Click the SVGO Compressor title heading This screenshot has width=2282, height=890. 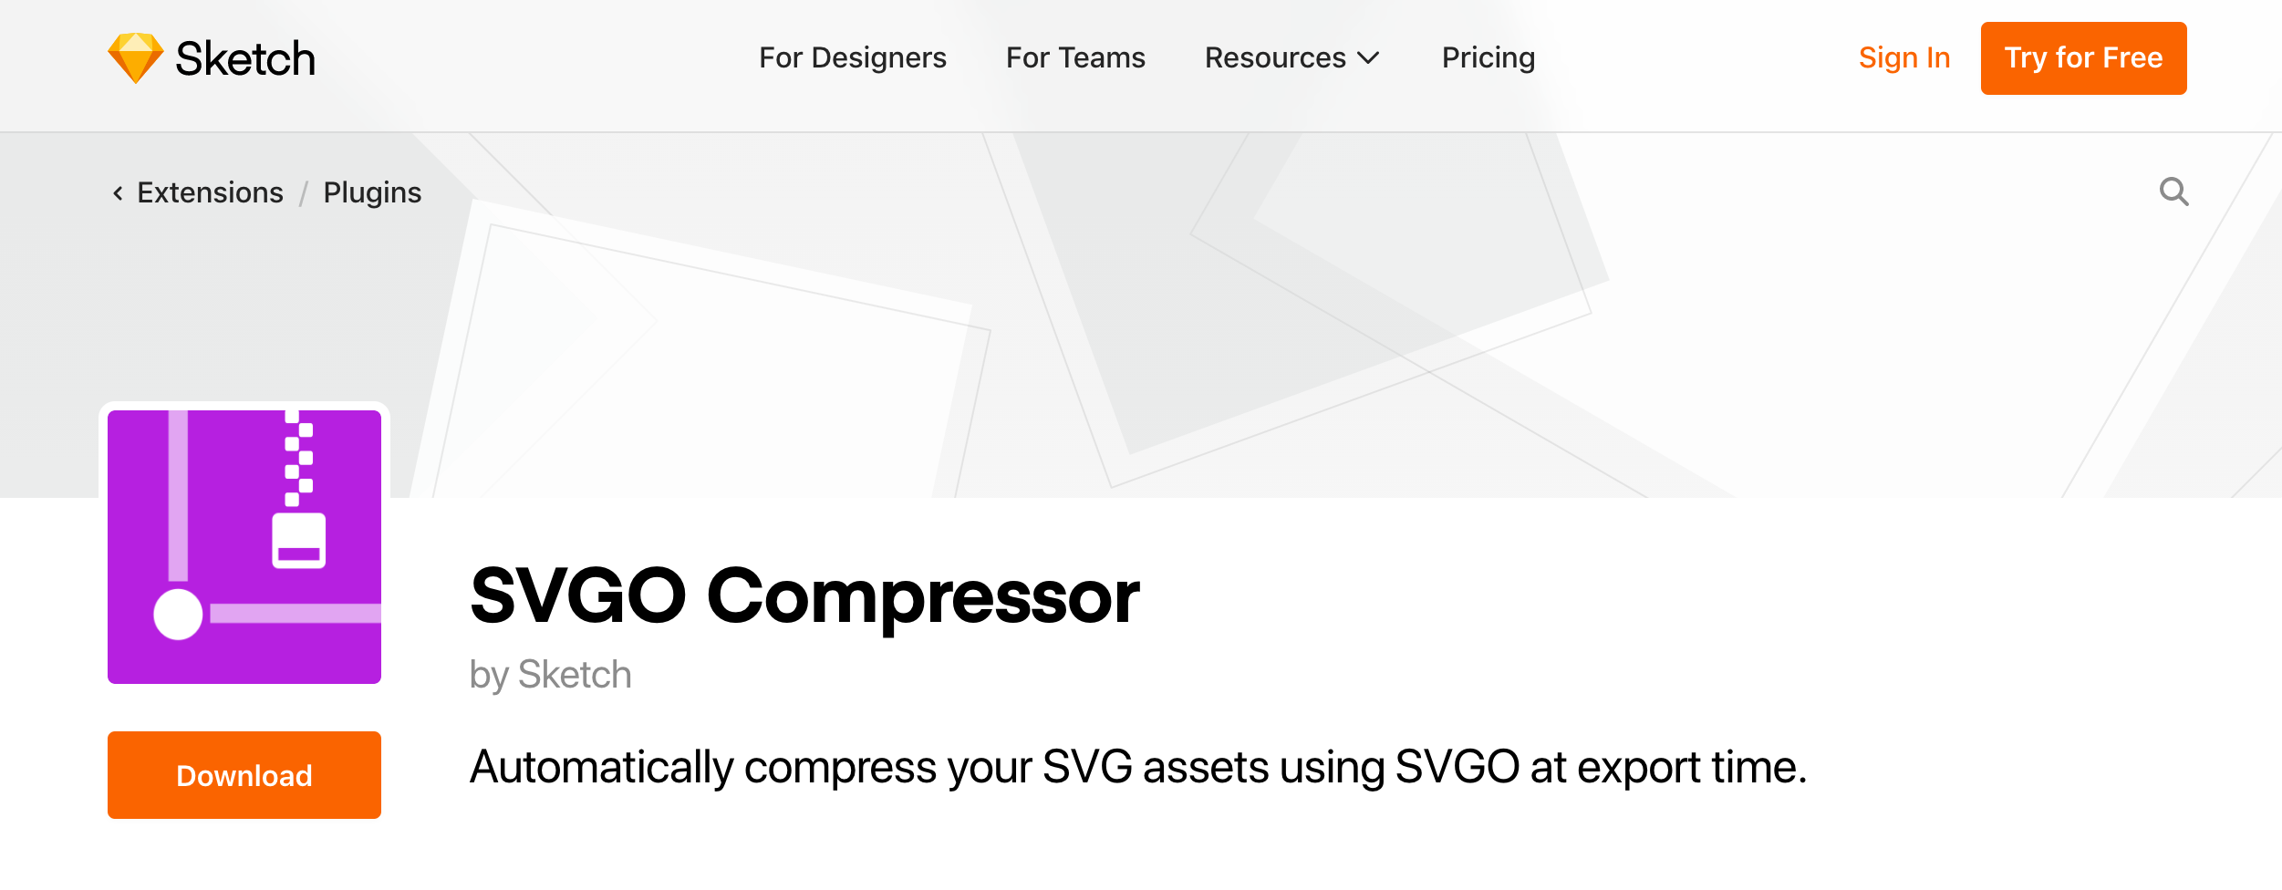tap(804, 596)
